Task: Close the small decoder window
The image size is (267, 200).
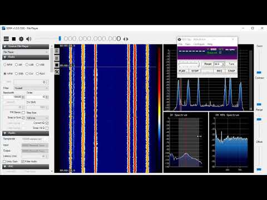Action: [233, 39]
